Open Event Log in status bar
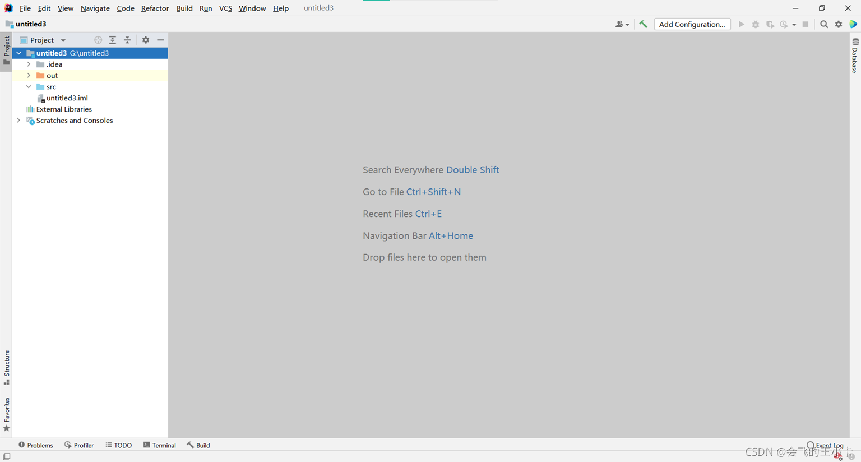Viewport: 861px width, 462px height. point(825,445)
